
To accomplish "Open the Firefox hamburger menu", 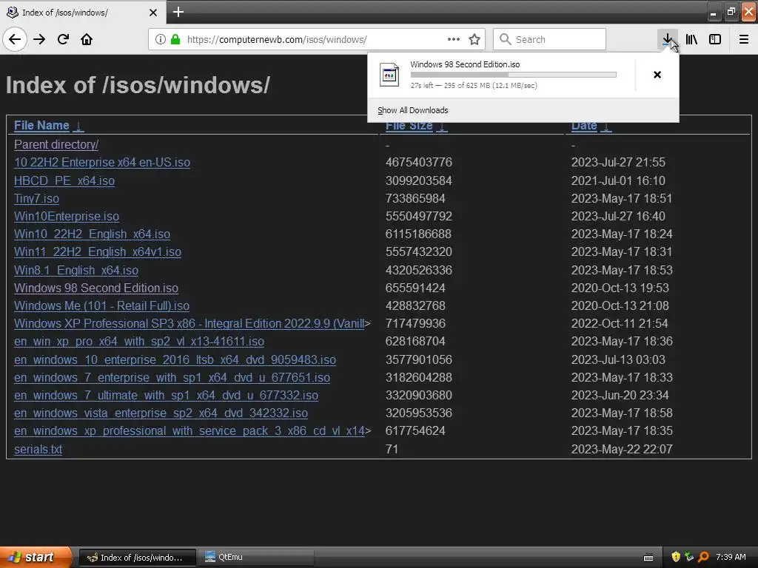I will (x=744, y=39).
